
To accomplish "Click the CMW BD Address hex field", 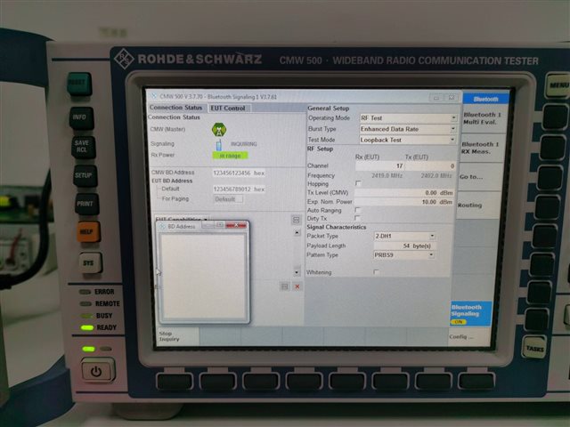I will [239, 173].
